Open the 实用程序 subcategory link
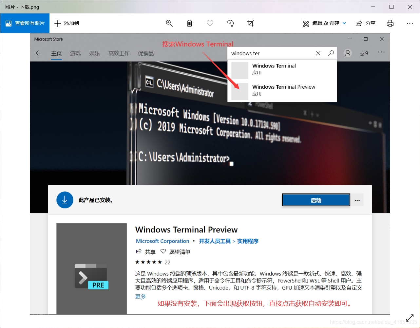 (248, 241)
